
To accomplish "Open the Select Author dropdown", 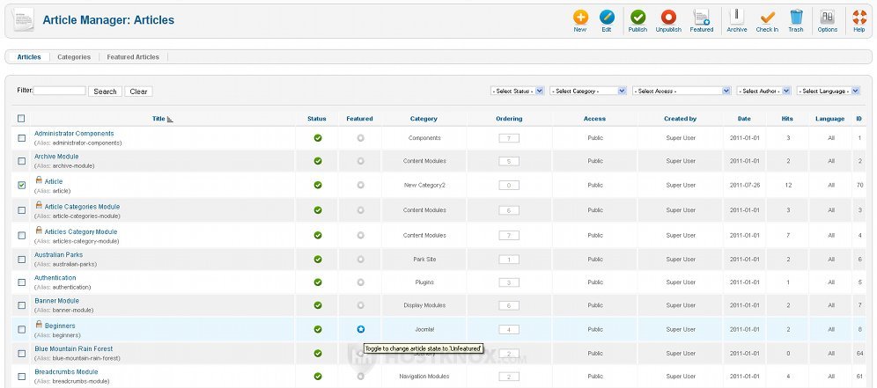I will 763,91.
